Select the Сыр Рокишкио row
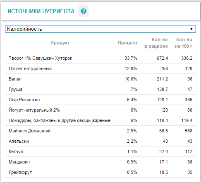This screenshot has width=201, height=183. point(100,100)
